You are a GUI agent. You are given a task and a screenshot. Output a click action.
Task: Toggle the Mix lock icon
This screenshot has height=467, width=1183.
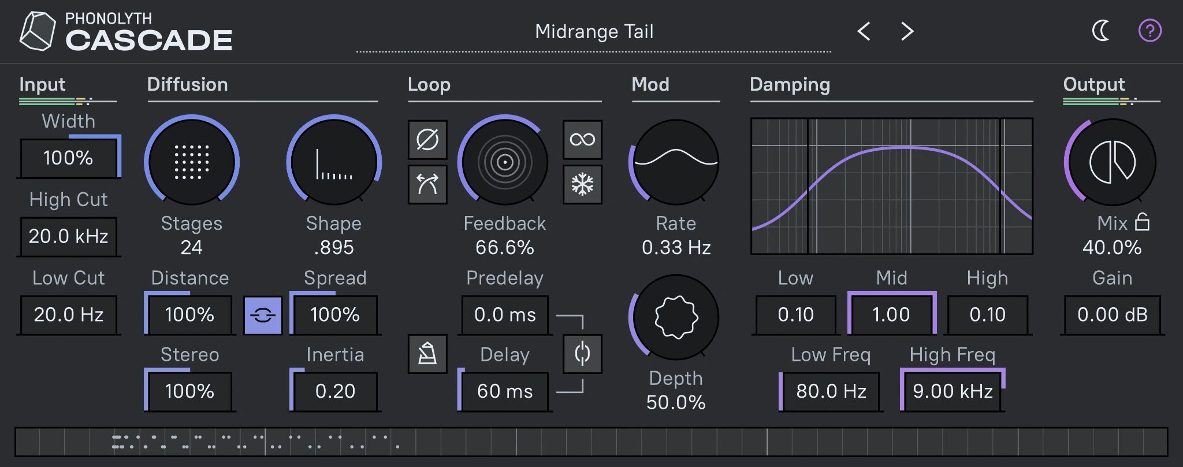[1142, 222]
